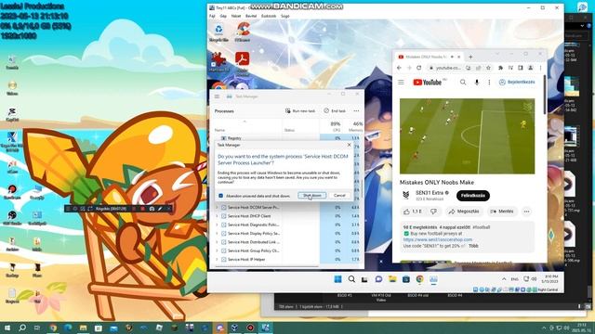The image size is (595, 334).
Task: Click host Windows 10 Start button
Action: [7, 328]
